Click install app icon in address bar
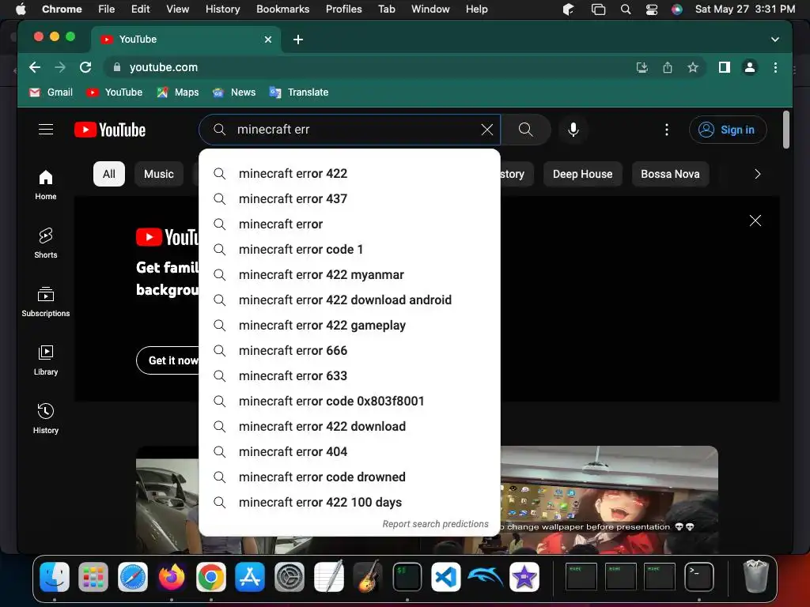The width and height of the screenshot is (810, 607). pyautogui.click(x=642, y=67)
